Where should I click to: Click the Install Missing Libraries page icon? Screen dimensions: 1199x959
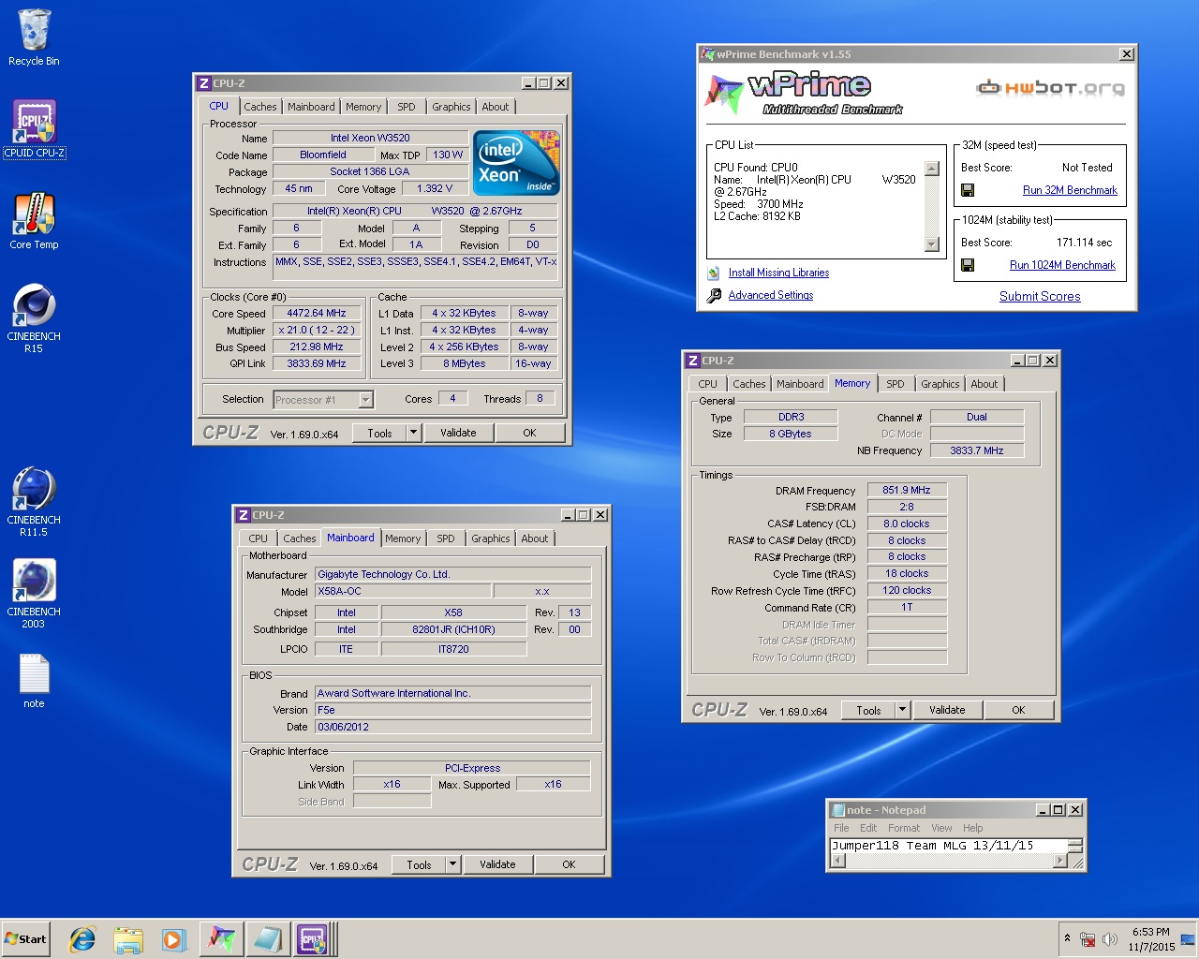714,273
